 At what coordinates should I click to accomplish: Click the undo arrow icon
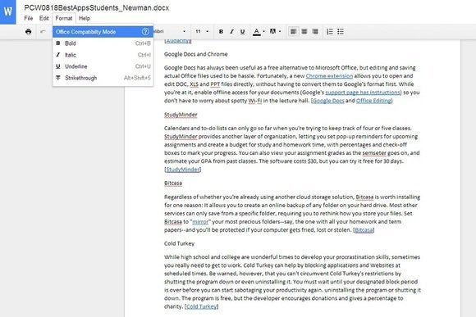(x=43, y=31)
